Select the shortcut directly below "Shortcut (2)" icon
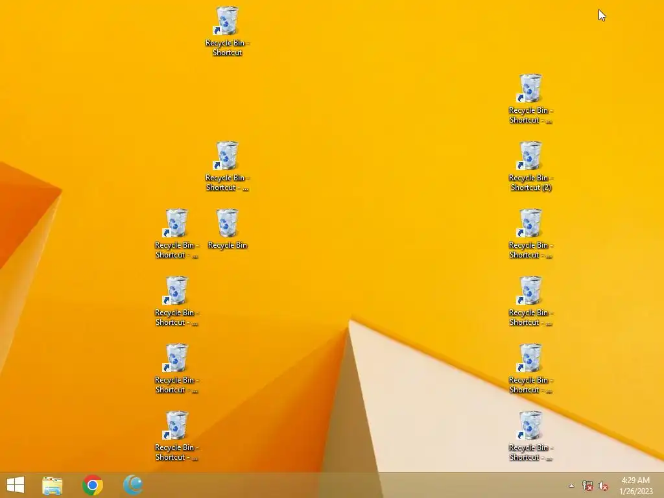The image size is (664, 498). [x=530, y=233]
